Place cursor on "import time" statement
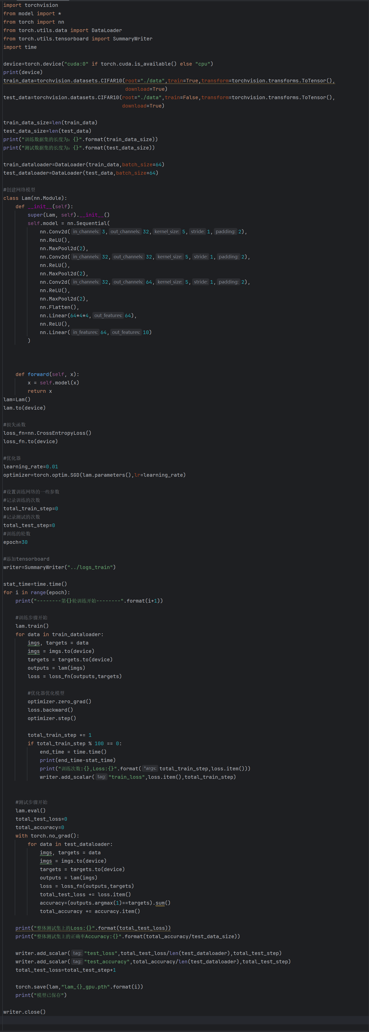 point(20,47)
